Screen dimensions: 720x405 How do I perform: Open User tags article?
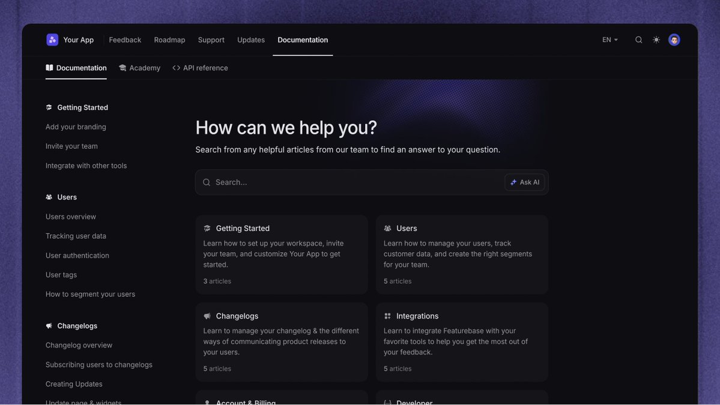click(x=61, y=275)
